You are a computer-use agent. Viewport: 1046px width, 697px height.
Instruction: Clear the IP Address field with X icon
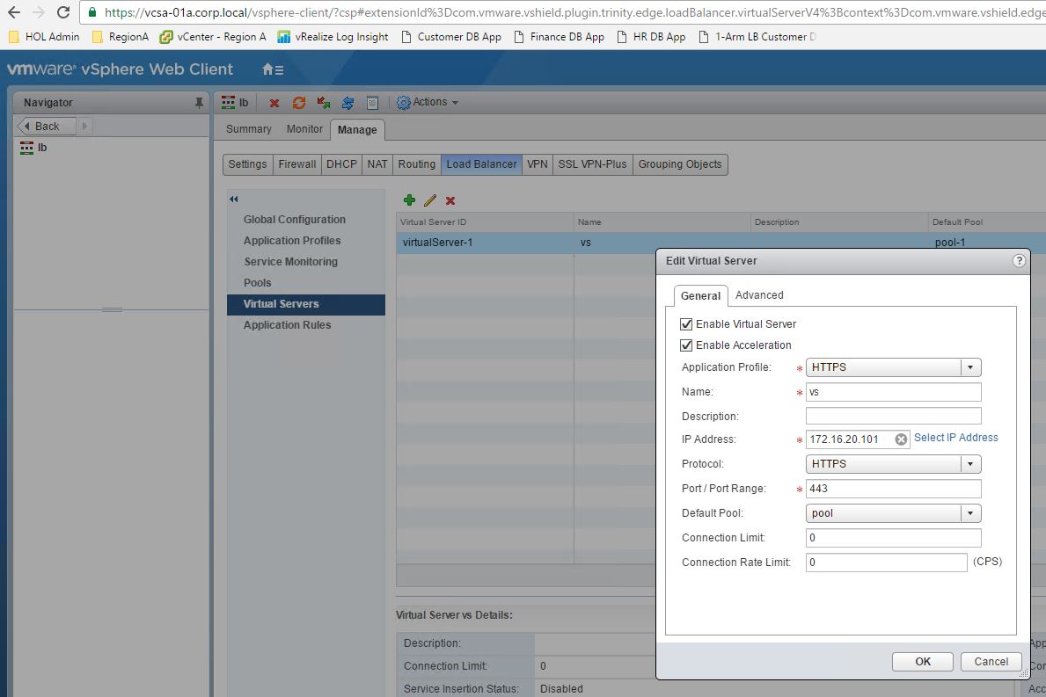pos(901,439)
